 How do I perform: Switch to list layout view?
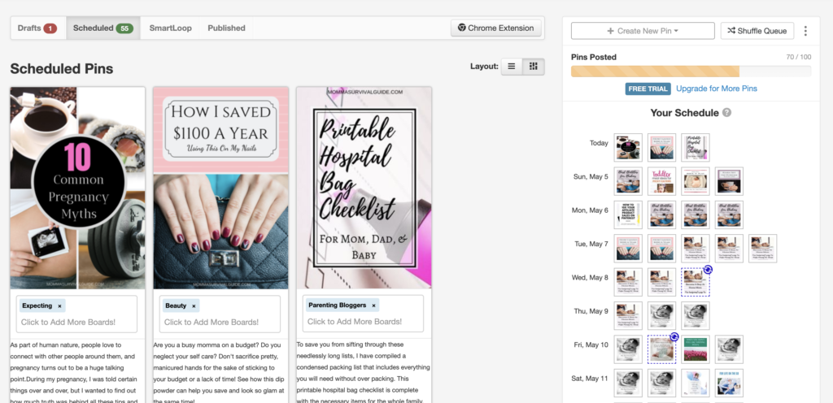click(512, 67)
